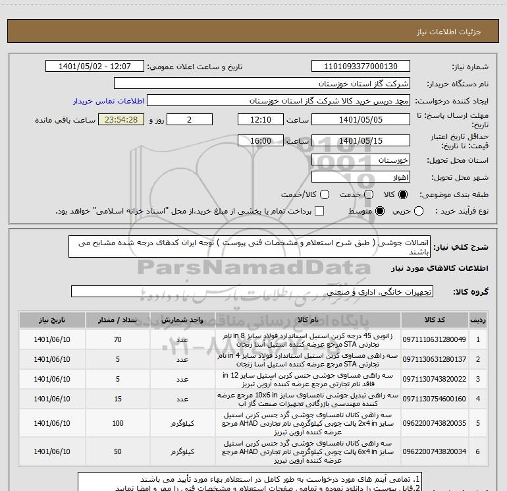
Task: Click the quantity 50 in row 6
Action: click(118, 451)
